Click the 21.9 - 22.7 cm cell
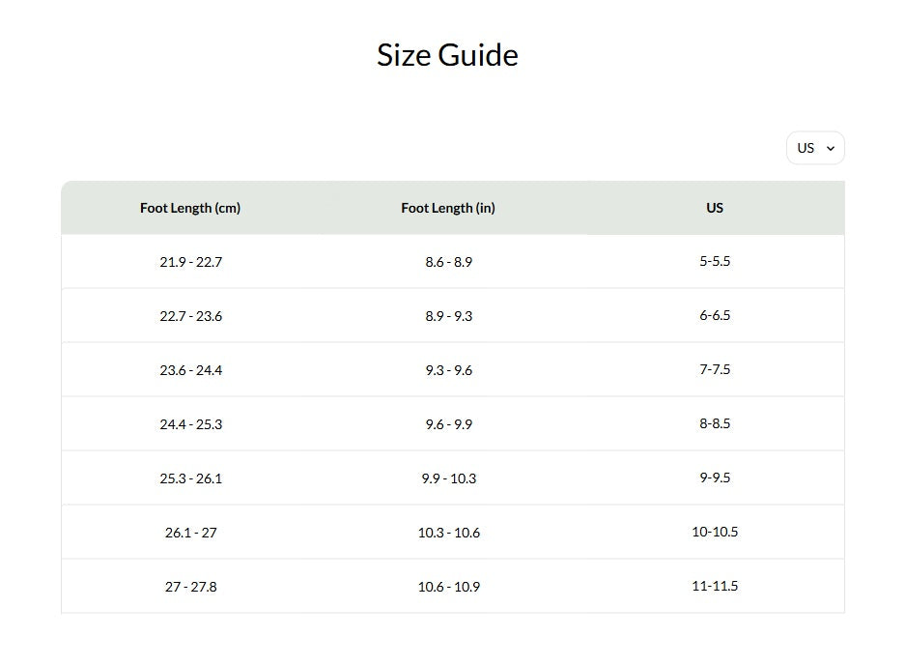The width and height of the screenshot is (905, 666). pyautogui.click(x=190, y=261)
